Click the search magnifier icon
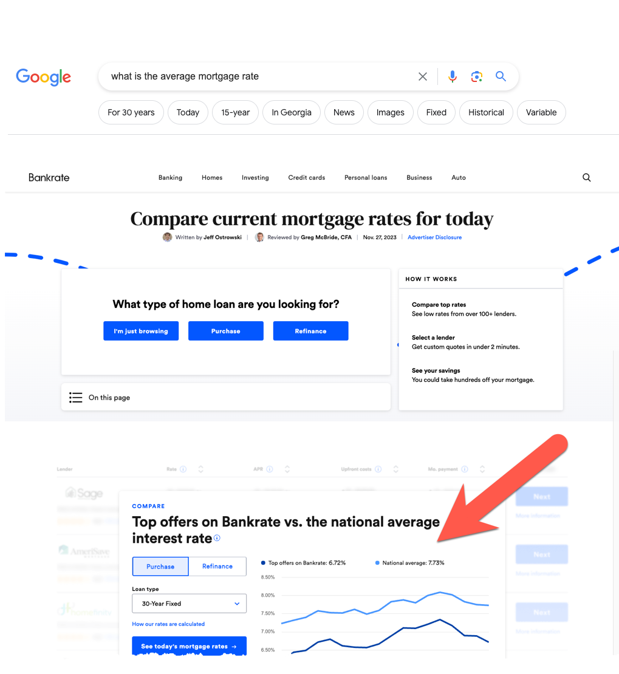The width and height of the screenshot is (619, 674). [500, 76]
